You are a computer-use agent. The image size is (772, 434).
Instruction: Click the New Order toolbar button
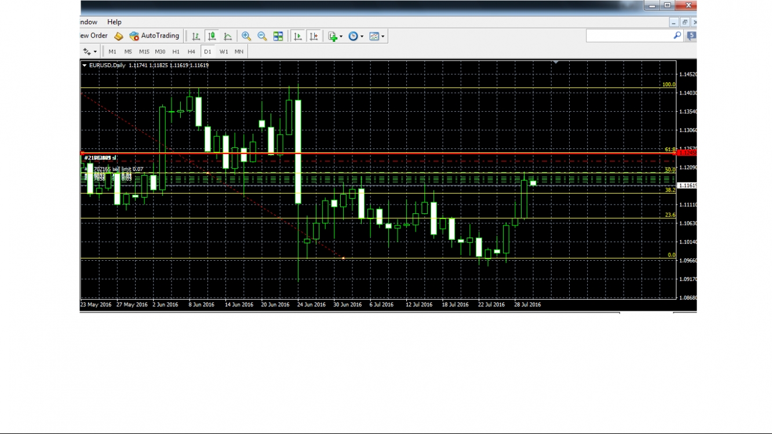click(94, 36)
